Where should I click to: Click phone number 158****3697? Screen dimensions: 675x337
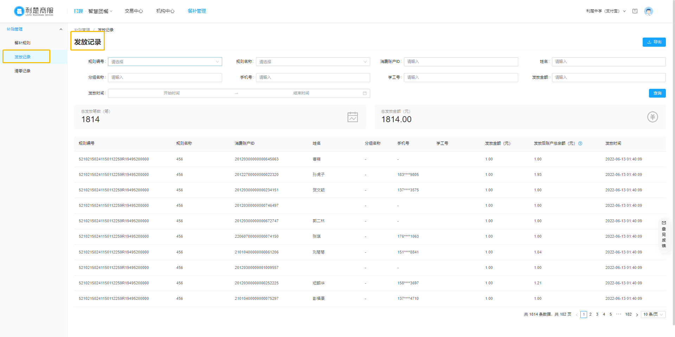tap(408, 283)
